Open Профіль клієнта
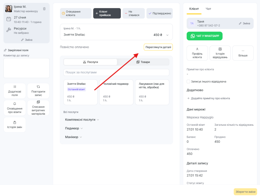Viewport: 260px width, 196px height. 197,53
